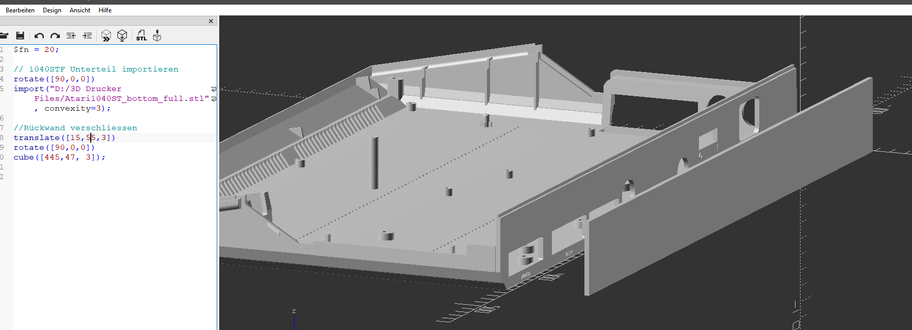Click the //Rückwand verschliessen comment line
This screenshot has height=330, width=912.
75,128
